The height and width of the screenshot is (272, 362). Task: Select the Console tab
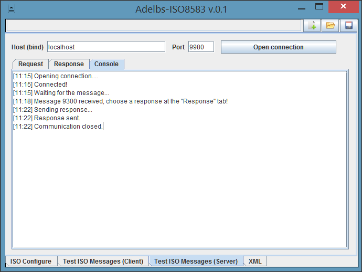pyautogui.click(x=107, y=64)
